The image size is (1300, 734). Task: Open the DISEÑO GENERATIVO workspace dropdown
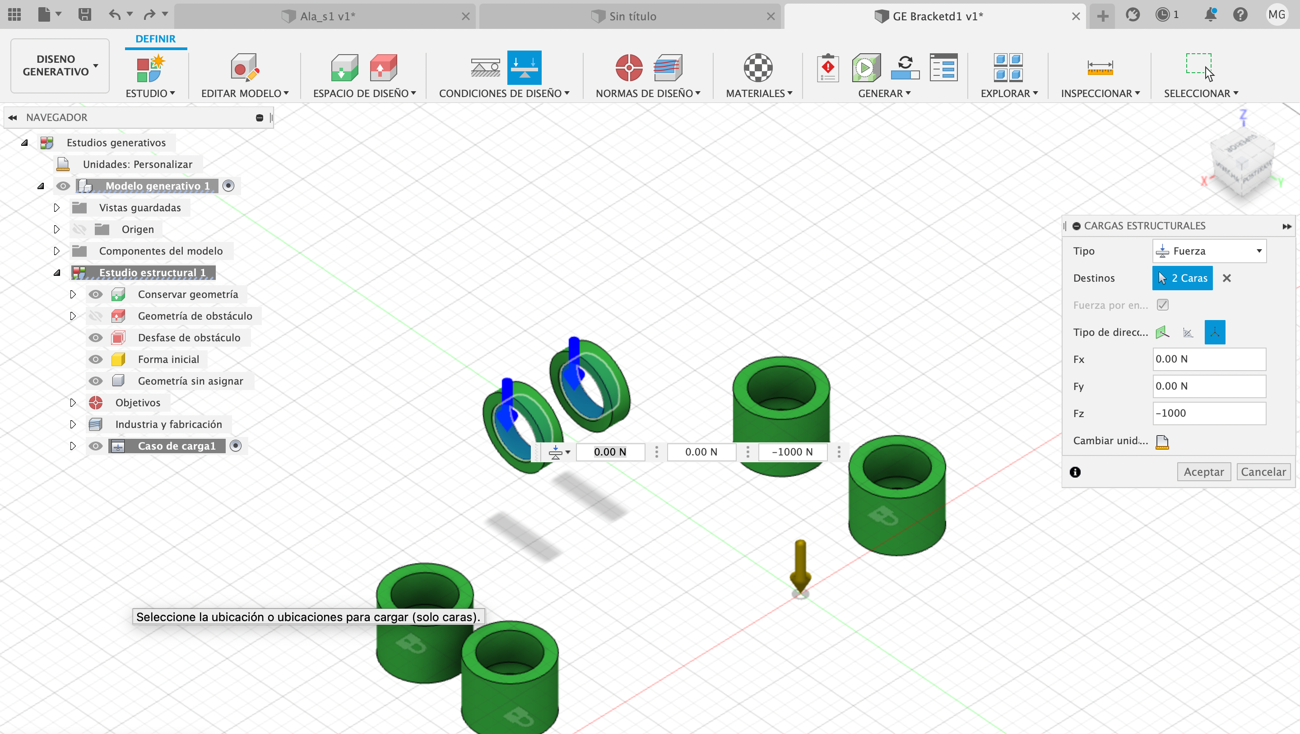[60, 65]
